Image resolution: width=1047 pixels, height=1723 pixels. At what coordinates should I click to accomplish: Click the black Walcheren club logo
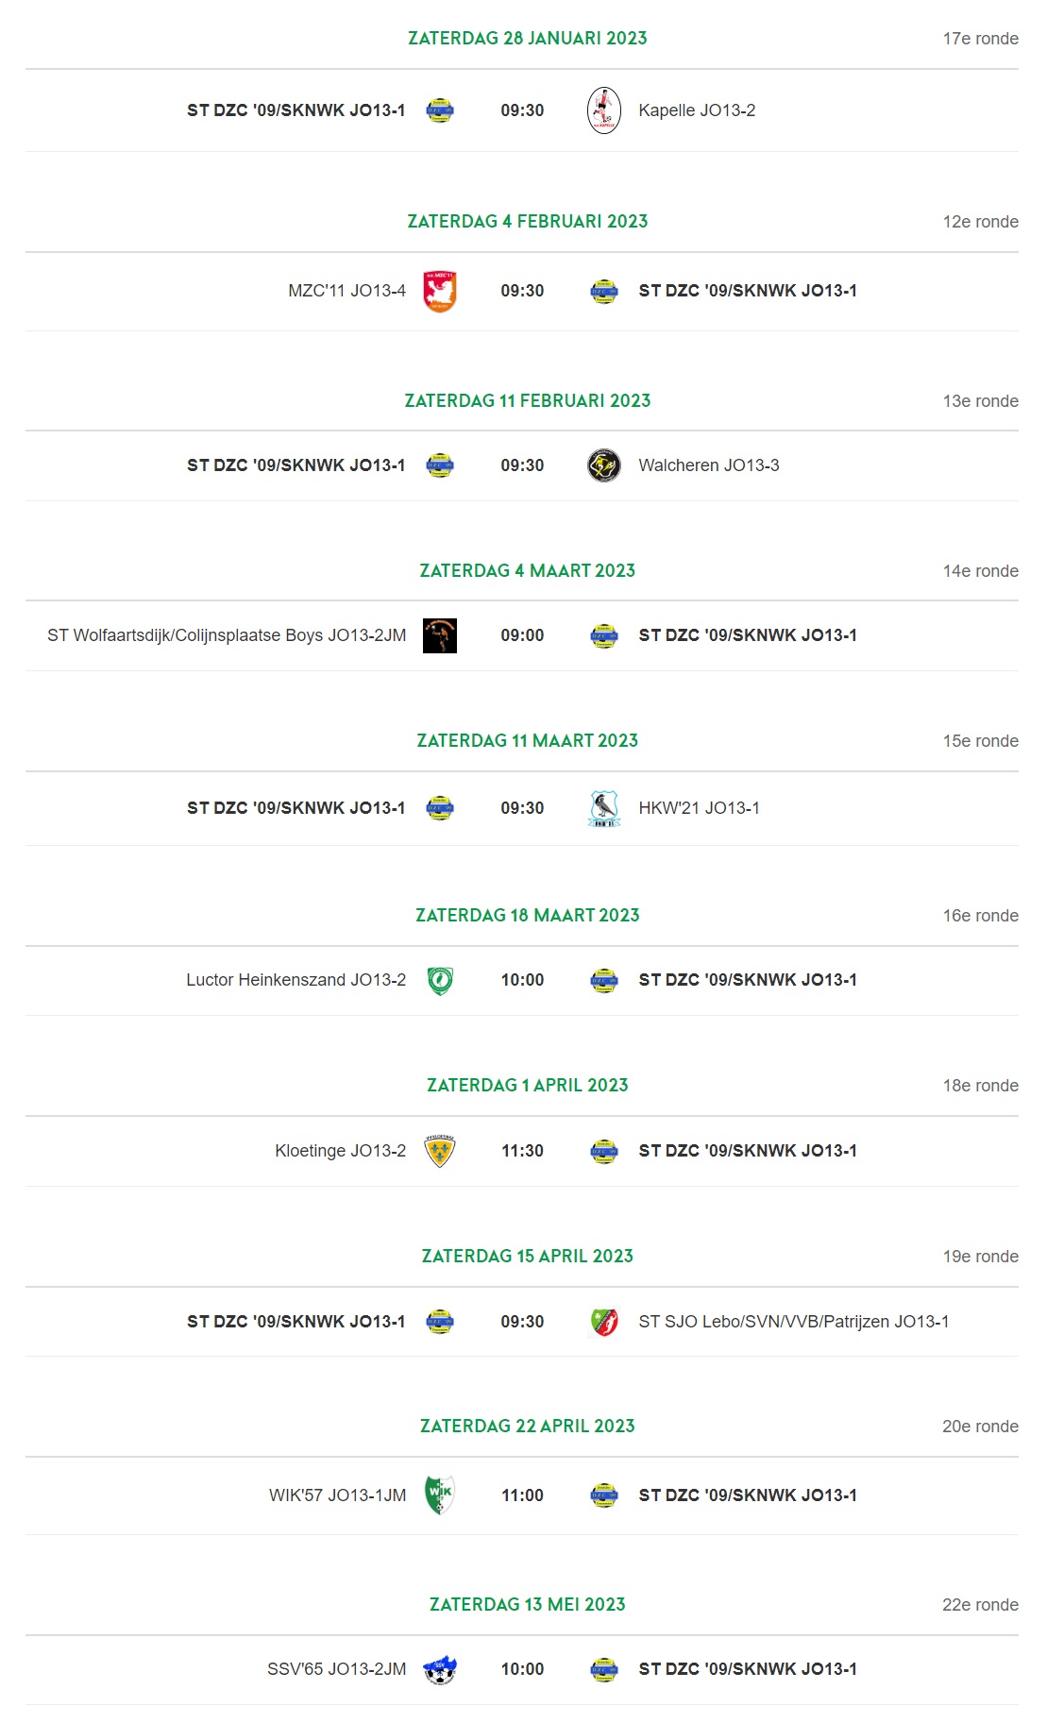click(604, 465)
